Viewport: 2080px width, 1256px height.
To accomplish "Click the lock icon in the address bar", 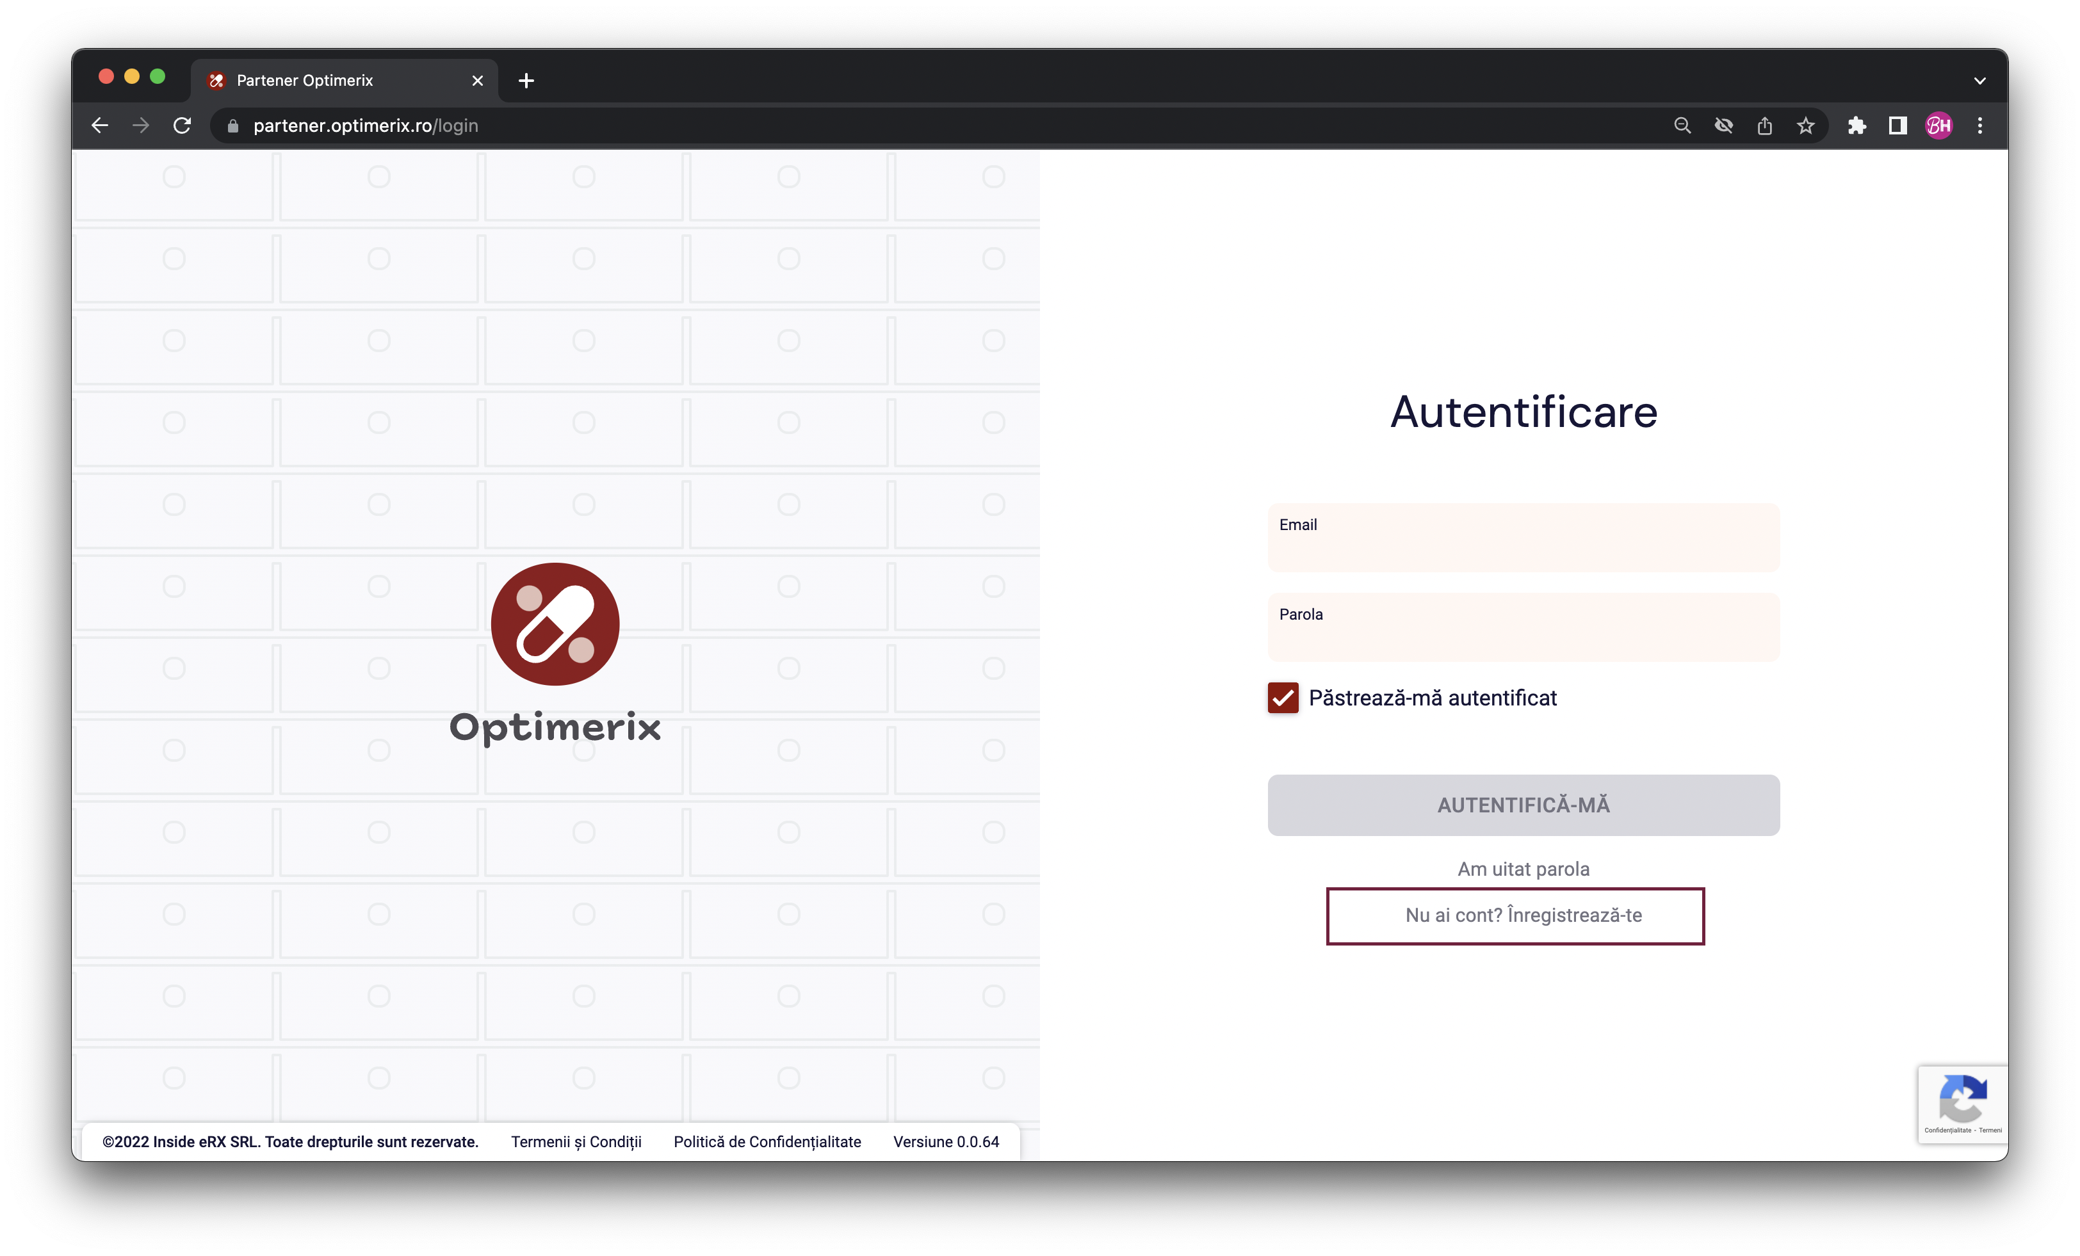I will (x=233, y=125).
